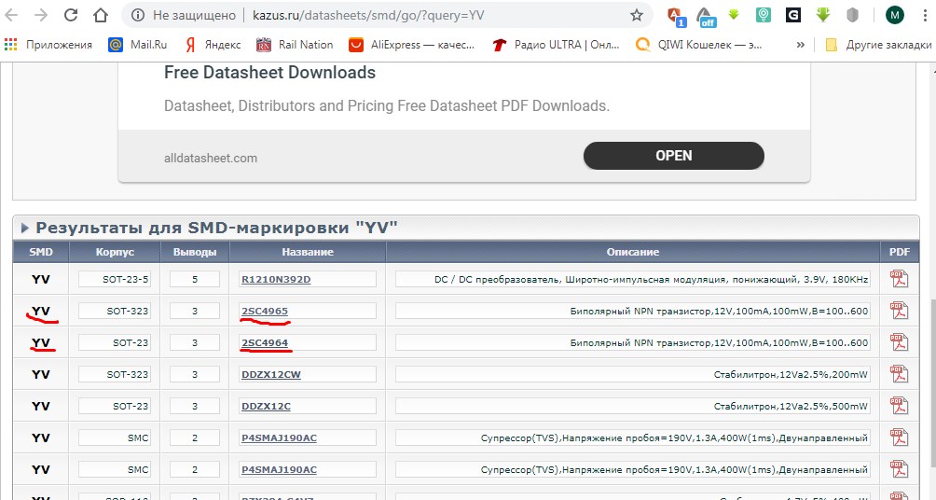Open Mail.Ru bookmark
936x500 pixels.
coord(141,45)
